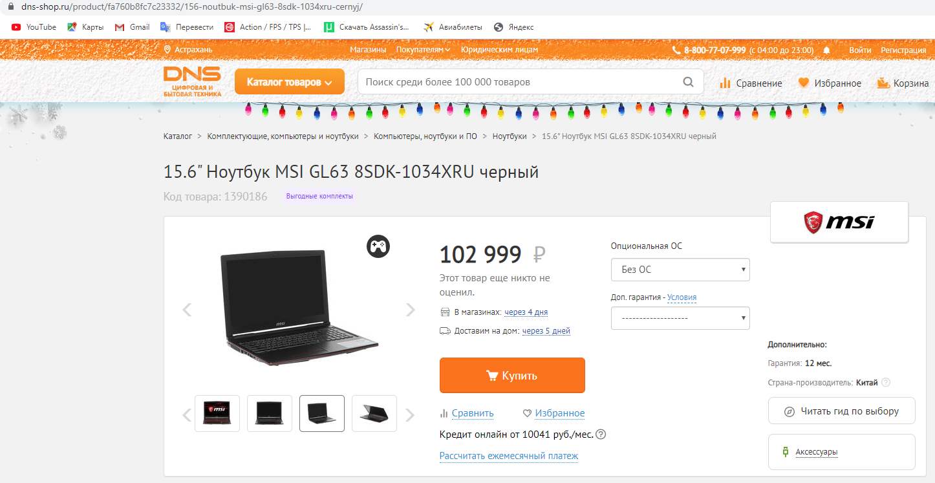Image resolution: width=935 pixels, height=483 pixels.
Task: Open the YouTube bookmark
Action: pyautogui.click(x=34, y=27)
